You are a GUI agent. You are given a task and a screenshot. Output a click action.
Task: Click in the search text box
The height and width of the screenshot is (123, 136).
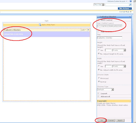pyautogui.click(x=117, y=5)
